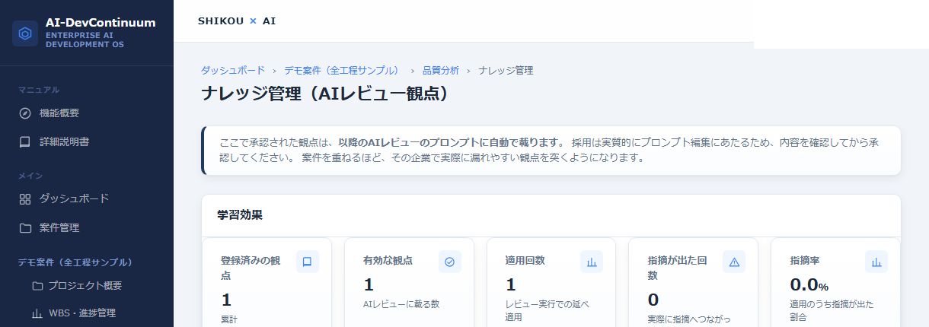929x327 pixels.
Task: Click the chart icon on 指摘率 card
Action: coord(876,262)
